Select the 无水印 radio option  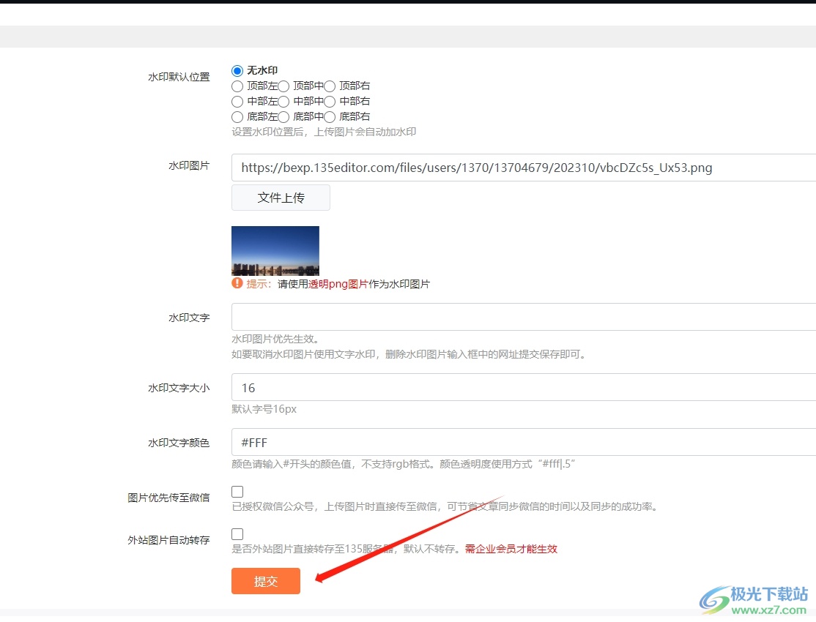(x=237, y=71)
